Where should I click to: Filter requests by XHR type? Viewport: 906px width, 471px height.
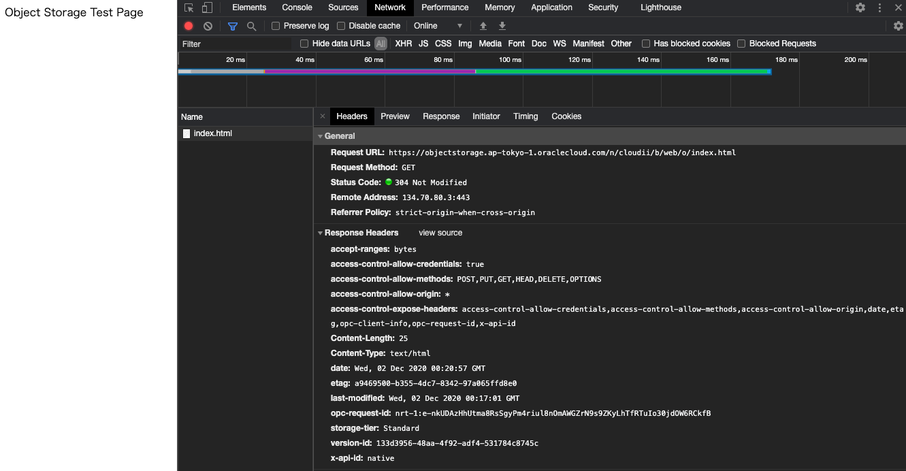point(403,44)
